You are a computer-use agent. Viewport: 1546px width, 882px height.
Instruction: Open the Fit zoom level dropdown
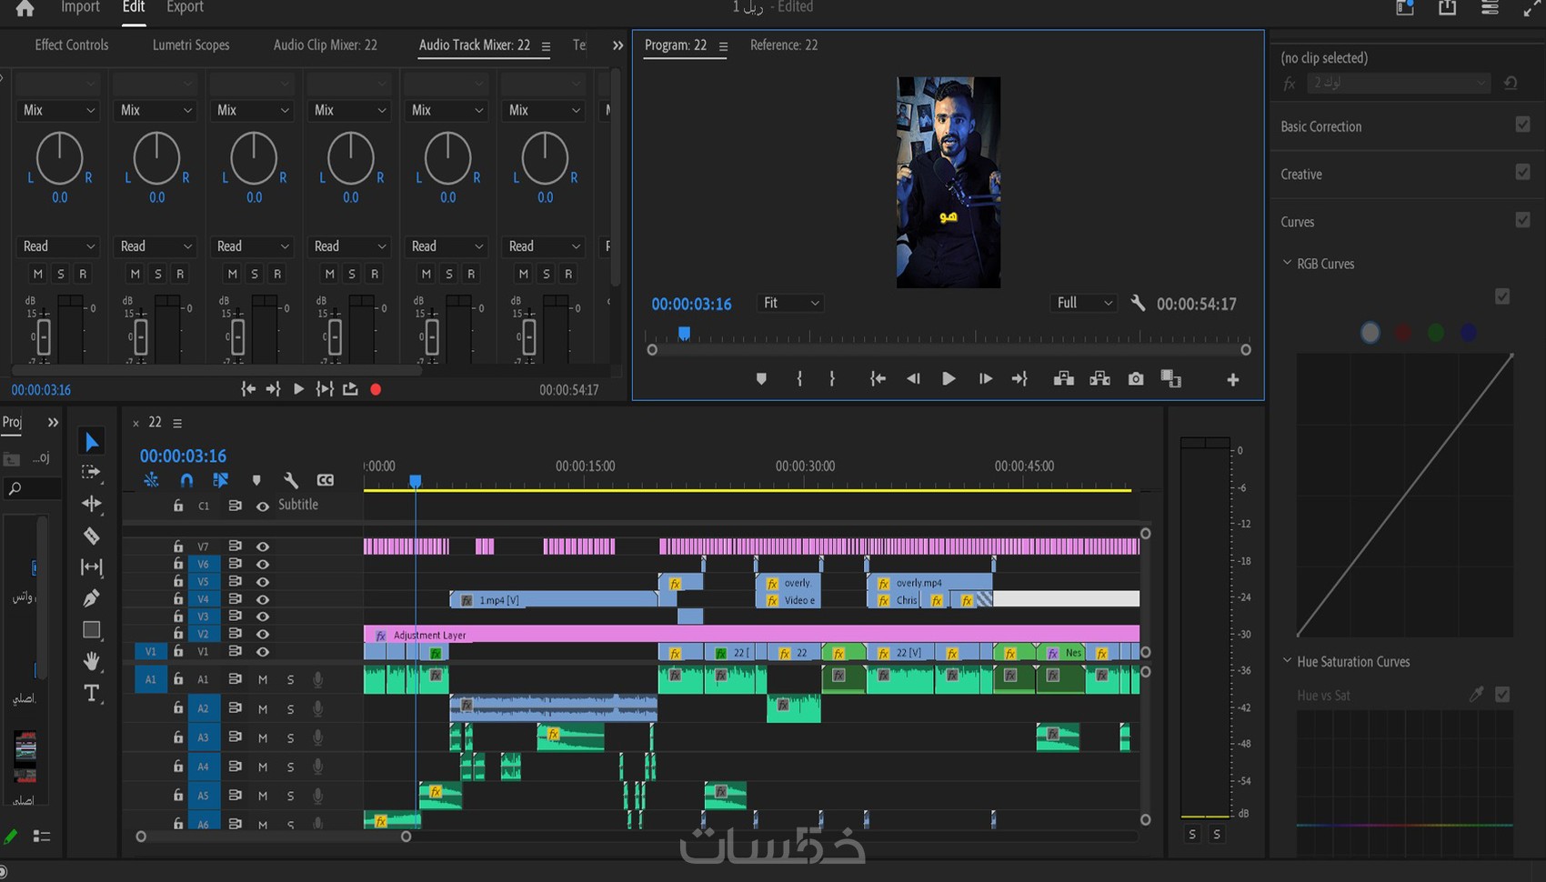790,303
